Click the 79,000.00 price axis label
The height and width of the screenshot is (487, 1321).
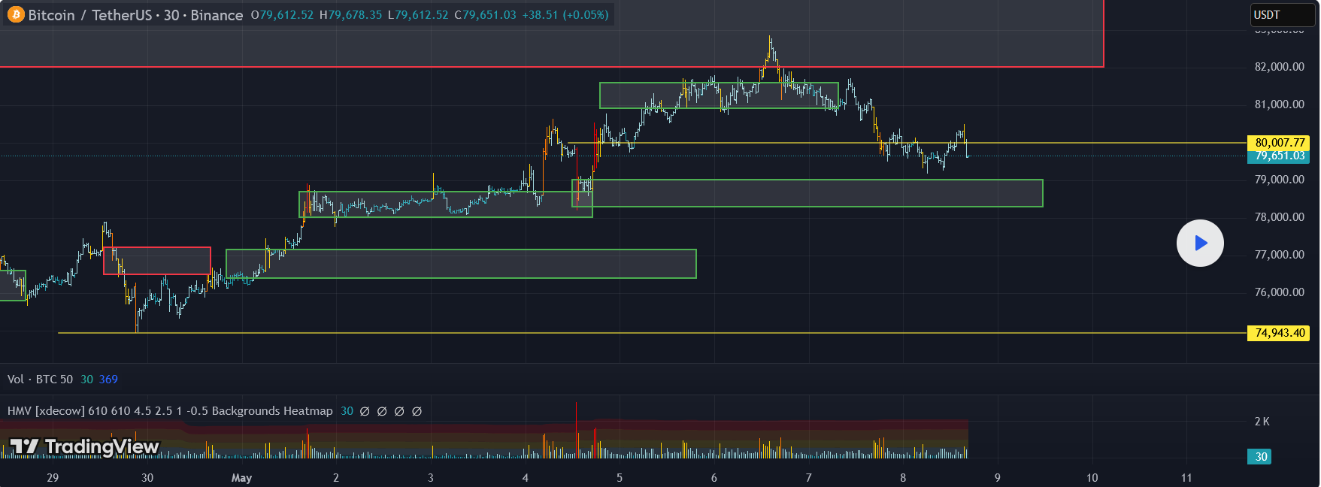tap(1280, 180)
